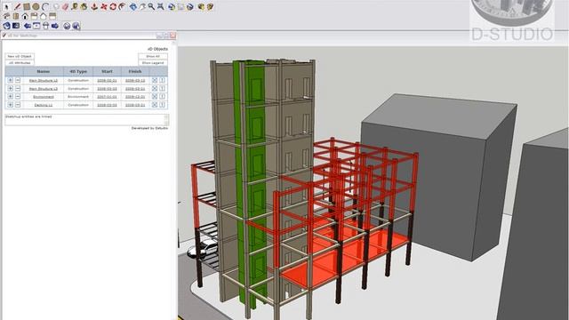Screen dimensions: 569x320
Task: Activate the Circle tool
Action: tap(36, 6)
